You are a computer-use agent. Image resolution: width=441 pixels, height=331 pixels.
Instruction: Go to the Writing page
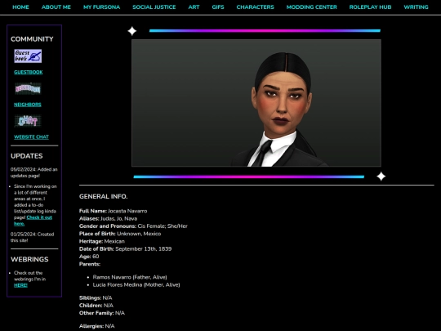[x=416, y=7]
